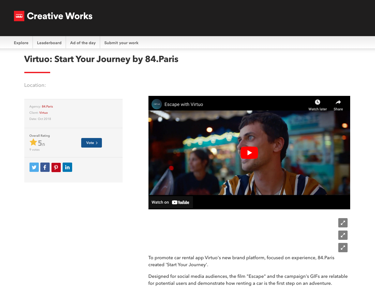This screenshot has height=291, width=375.
Task: Click the blue Vote button
Action: click(92, 143)
